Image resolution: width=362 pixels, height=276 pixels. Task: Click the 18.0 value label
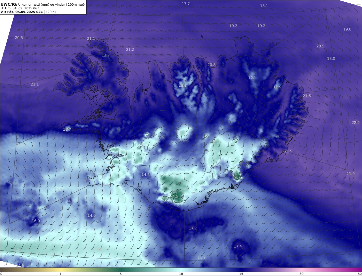(331, 58)
